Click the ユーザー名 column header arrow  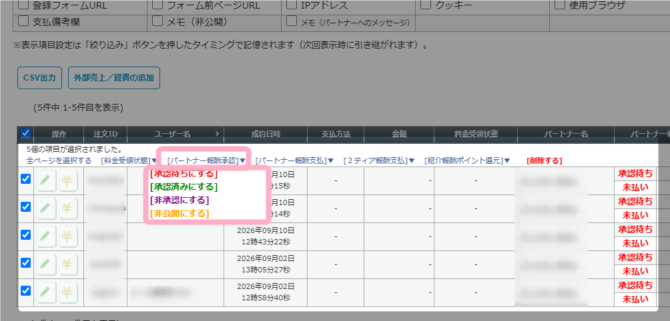(x=217, y=134)
